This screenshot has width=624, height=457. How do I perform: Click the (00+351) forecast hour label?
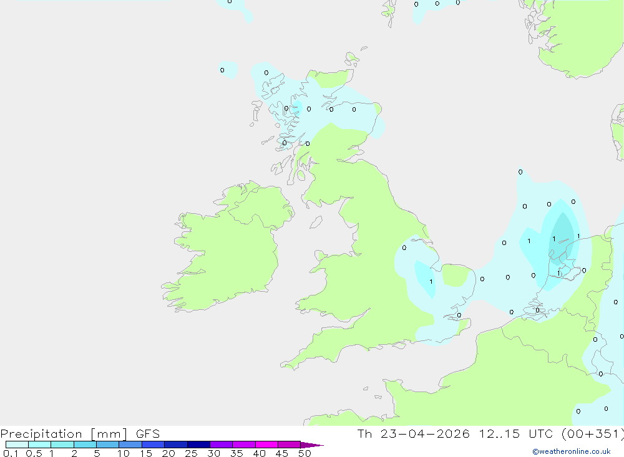[593, 433]
